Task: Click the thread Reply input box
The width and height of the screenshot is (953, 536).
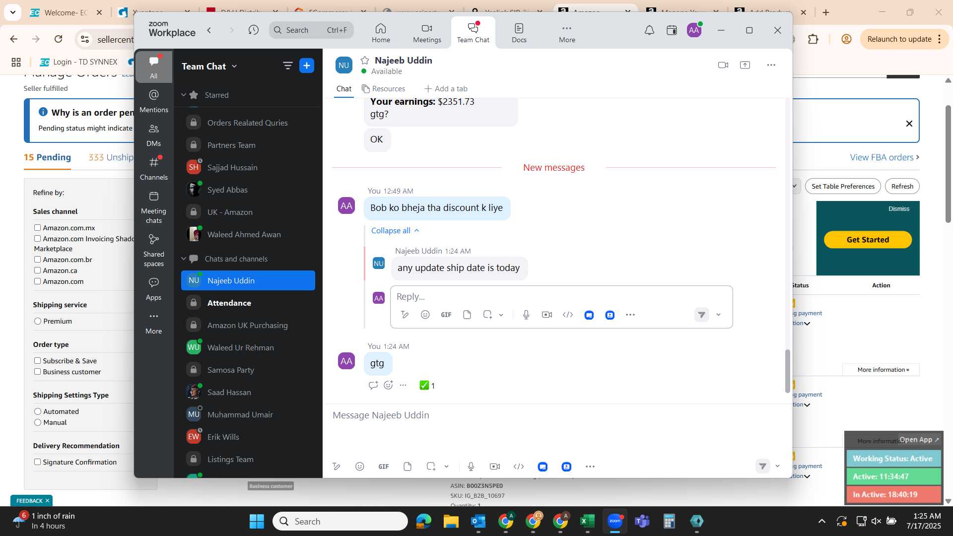Action: pyautogui.click(x=561, y=296)
